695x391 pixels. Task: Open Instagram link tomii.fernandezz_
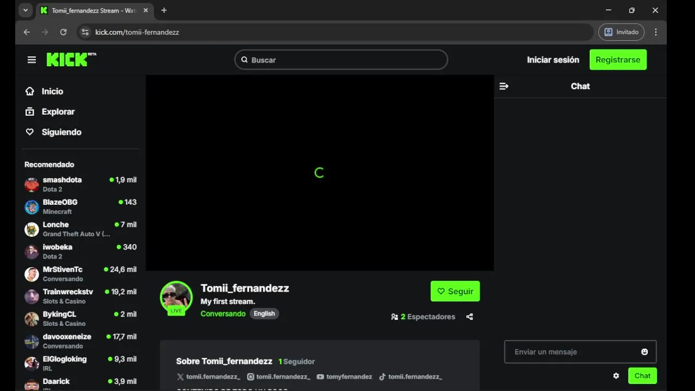tap(279, 376)
